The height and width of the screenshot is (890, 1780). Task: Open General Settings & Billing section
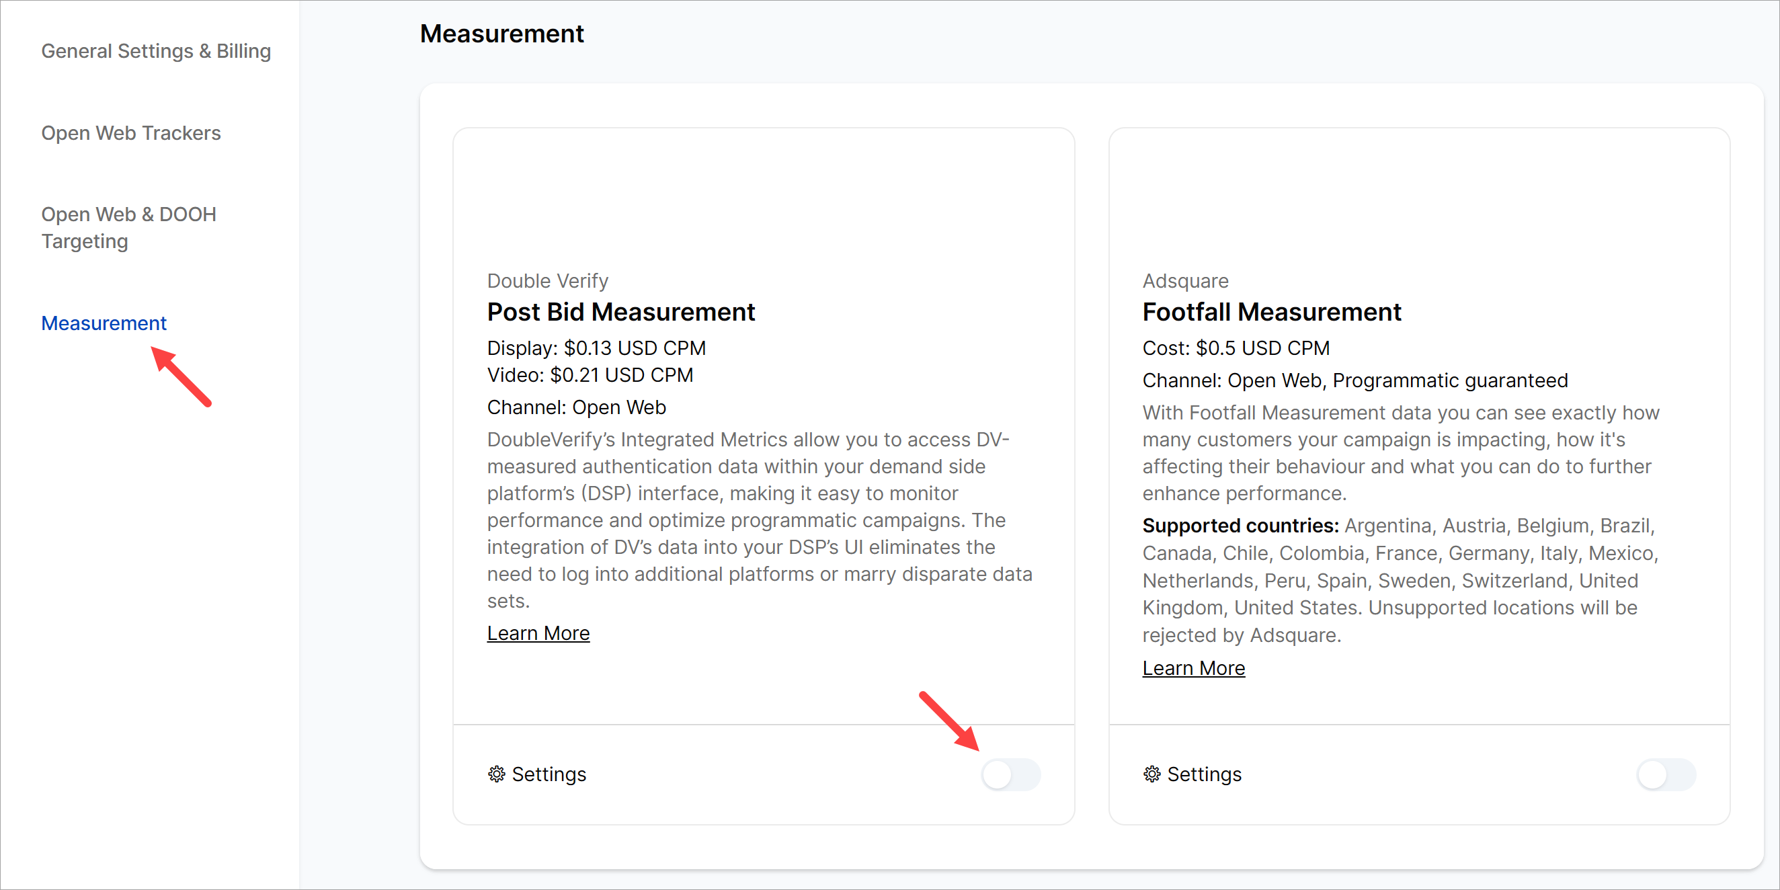[155, 51]
